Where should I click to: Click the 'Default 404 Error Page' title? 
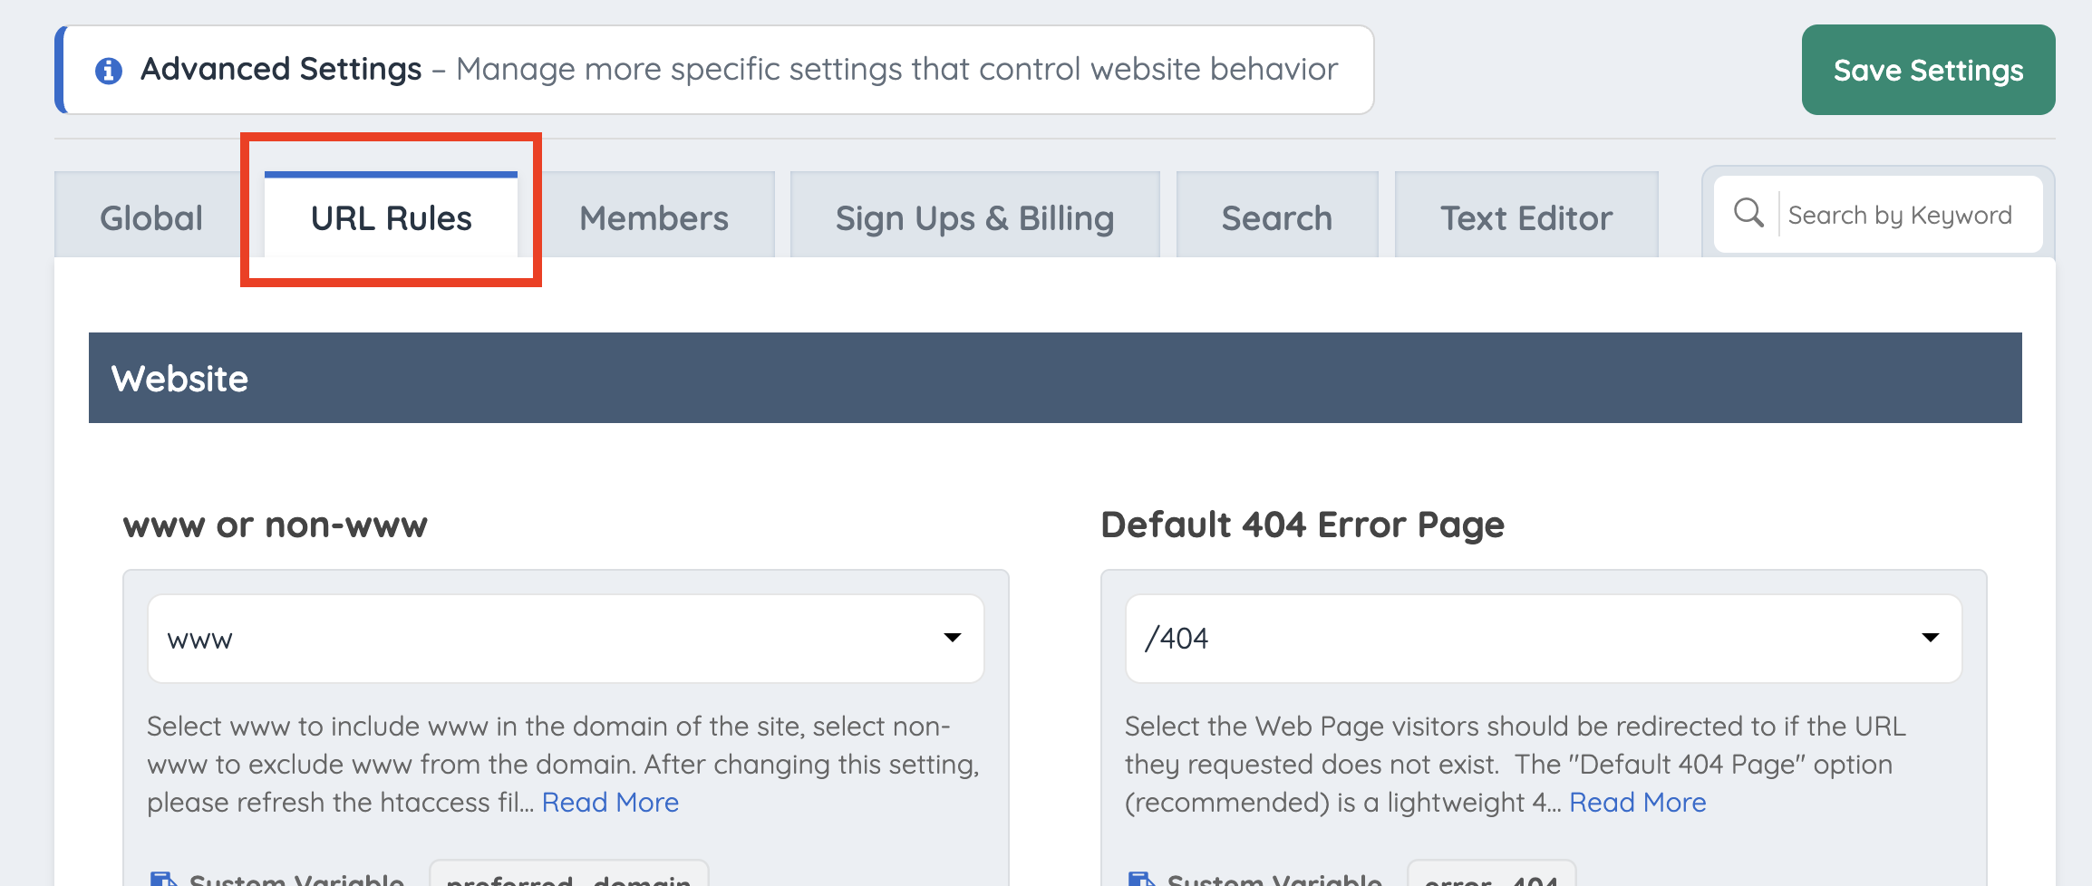(x=1303, y=525)
